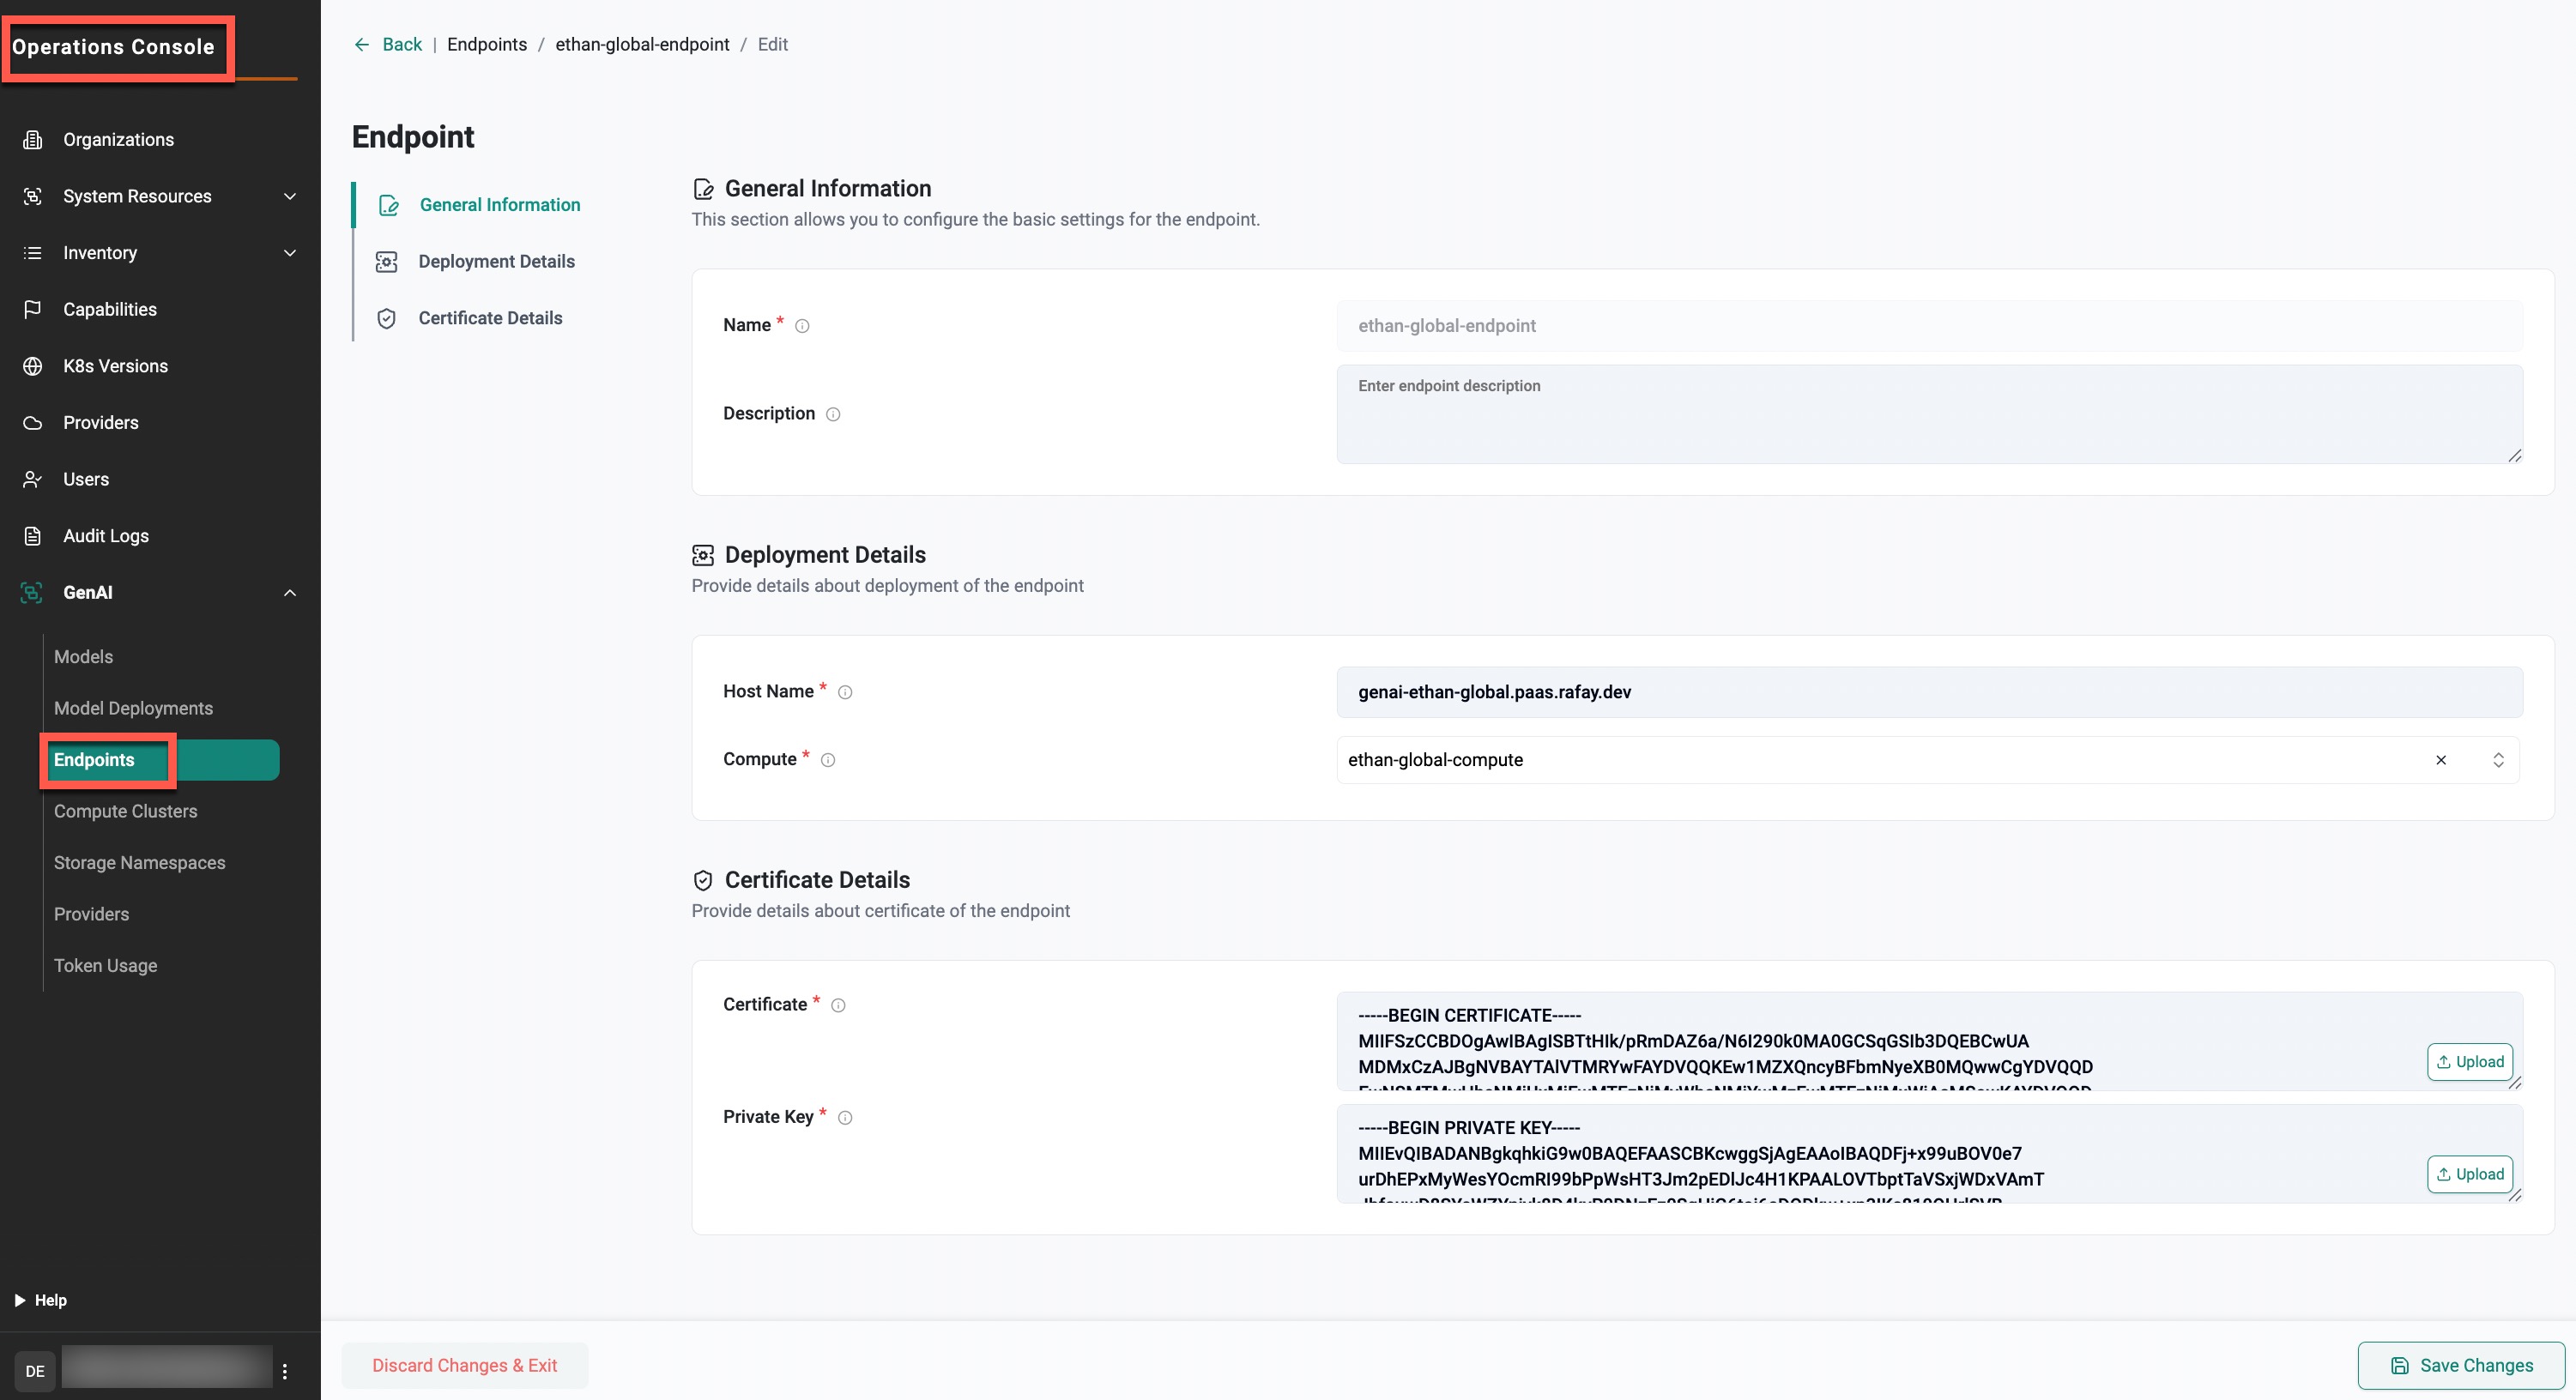Jump to Certificate Details section tab
The width and height of the screenshot is (2576, 1400).
click(490, 318)
